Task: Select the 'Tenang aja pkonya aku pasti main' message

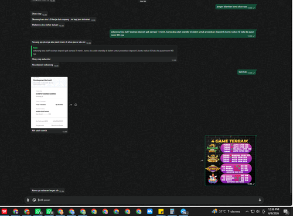Action: click(61, 42)
